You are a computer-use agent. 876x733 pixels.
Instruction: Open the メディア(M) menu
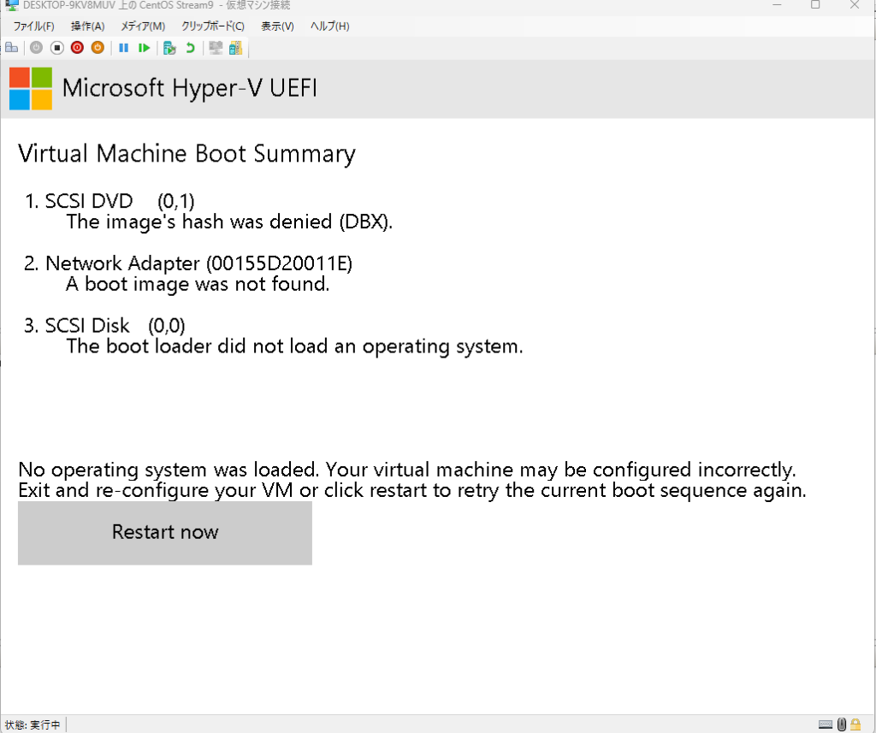tap(143, 27)
